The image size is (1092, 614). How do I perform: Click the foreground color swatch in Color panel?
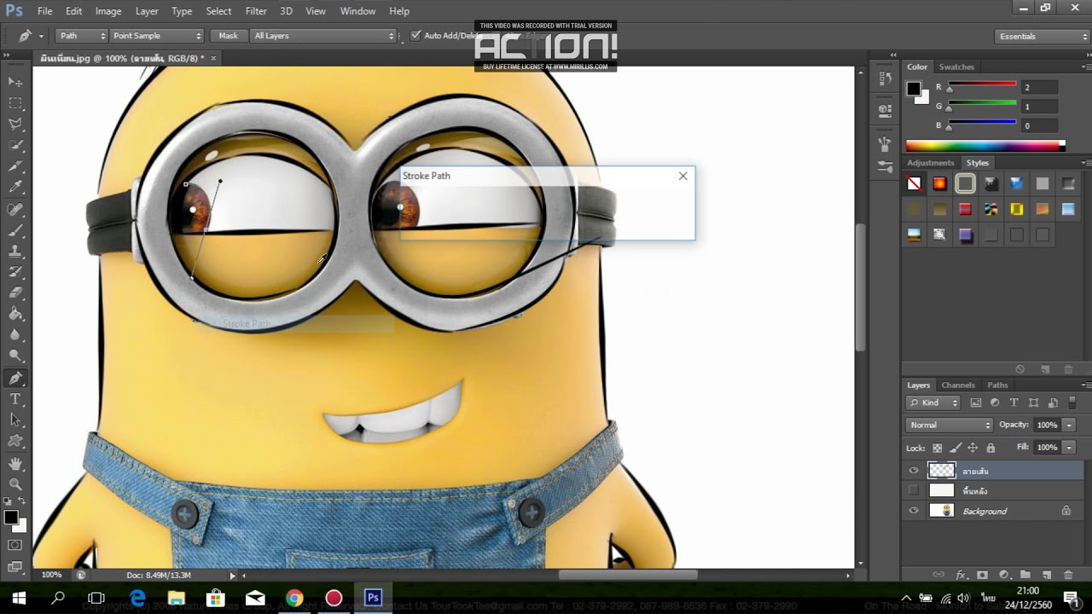[x=914, y=89]
